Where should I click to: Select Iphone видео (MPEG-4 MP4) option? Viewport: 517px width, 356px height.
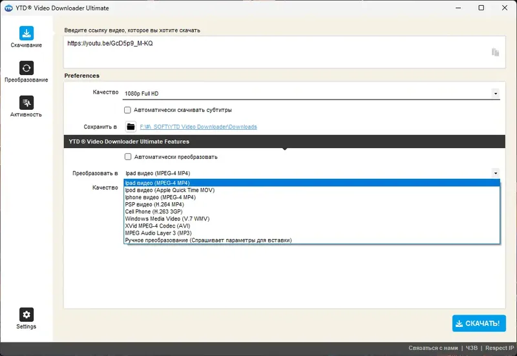point(312,198)
